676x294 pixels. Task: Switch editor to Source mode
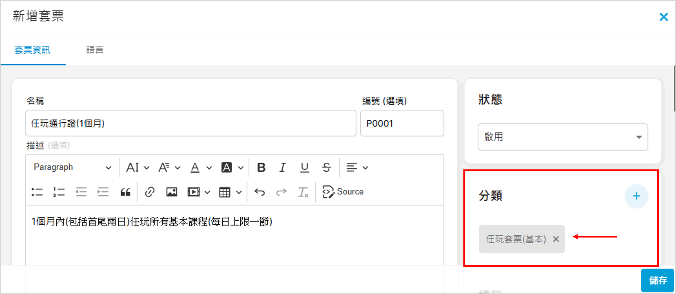coord(343,192)
